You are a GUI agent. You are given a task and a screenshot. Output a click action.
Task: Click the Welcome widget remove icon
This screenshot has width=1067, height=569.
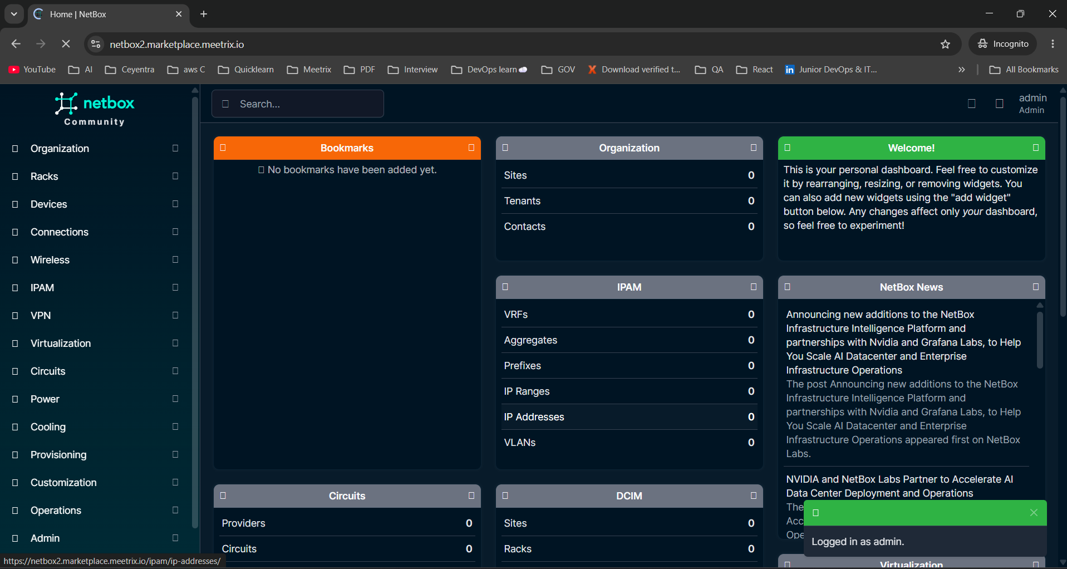(x=1036, y=148)
